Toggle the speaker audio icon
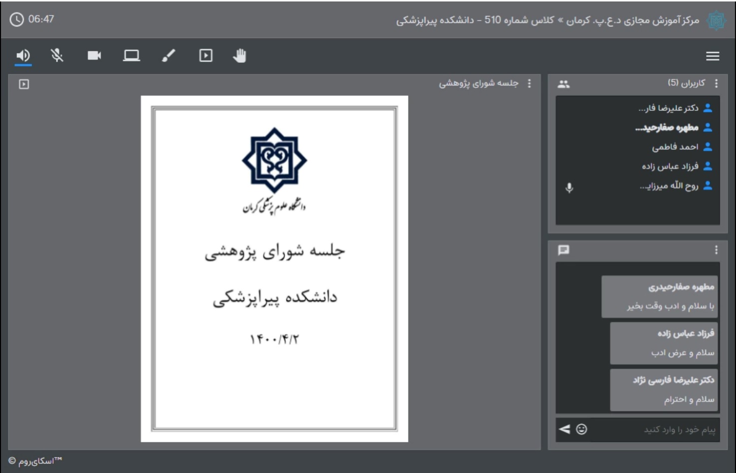This screenshot has height=473, width=736. 23,56
